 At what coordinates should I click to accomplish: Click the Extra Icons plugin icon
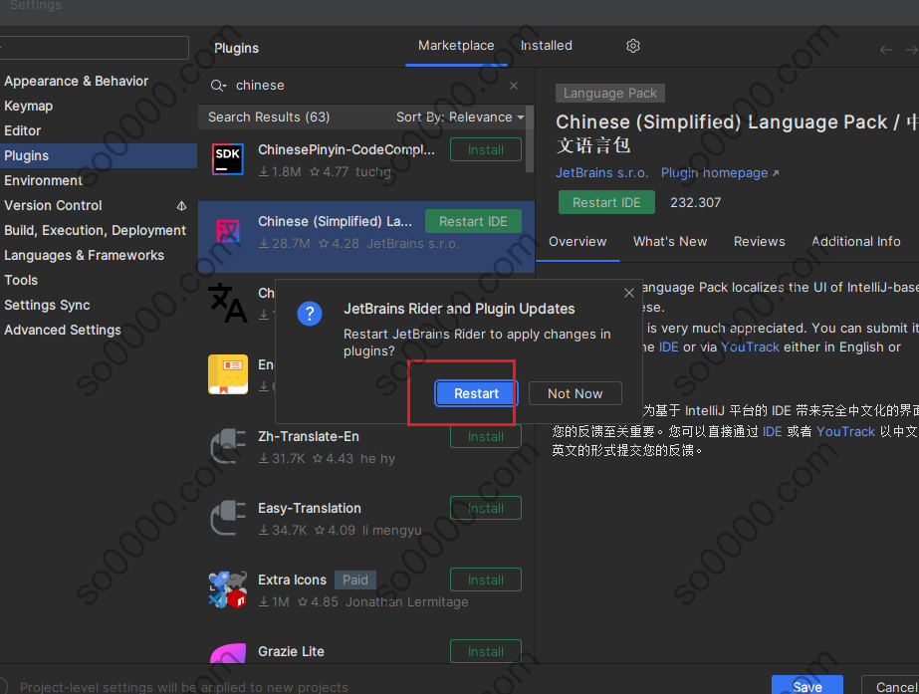(x=228, y=589)
